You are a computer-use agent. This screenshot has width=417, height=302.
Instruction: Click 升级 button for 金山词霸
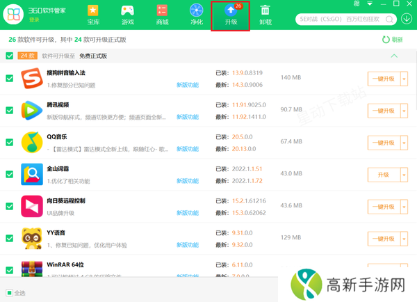pos(384,175)
